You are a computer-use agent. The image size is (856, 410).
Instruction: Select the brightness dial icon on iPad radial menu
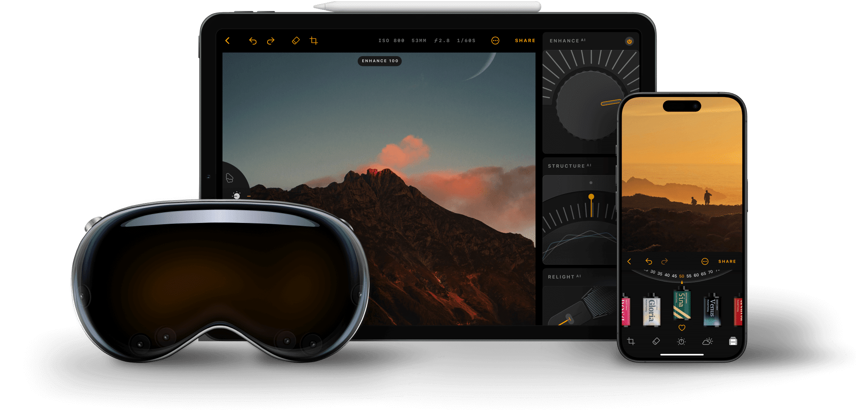[x=237, y=196]
